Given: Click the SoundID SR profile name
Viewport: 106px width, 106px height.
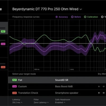Looking at the screenshot, I should coord(62,80).
